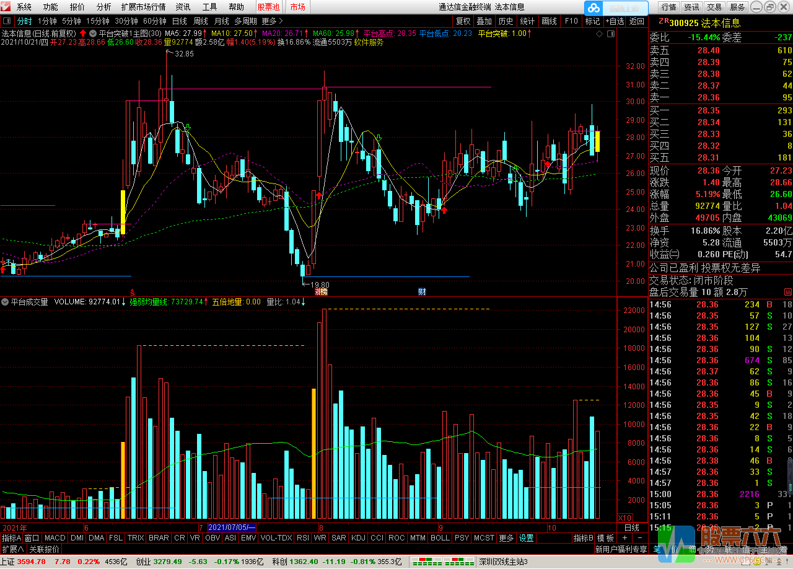Image resolution: width=793 pixels, height=569 pixels.
Task: Expand the 平台成交量 indicator circle arrow
Action: point(5,302)
